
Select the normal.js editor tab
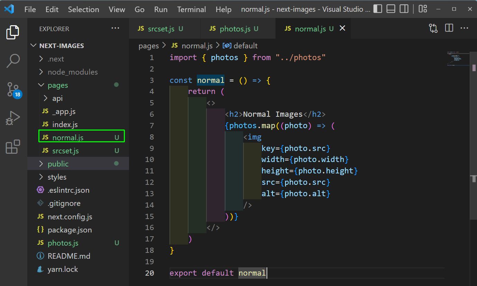pyautogui.click(x=313, y=29)
